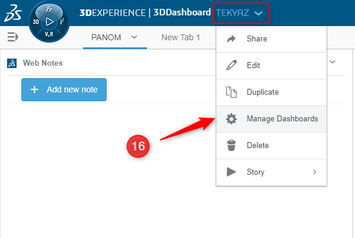
Task: Expand the Web Notes widget chevron
Action: click(x=332, y=62)
